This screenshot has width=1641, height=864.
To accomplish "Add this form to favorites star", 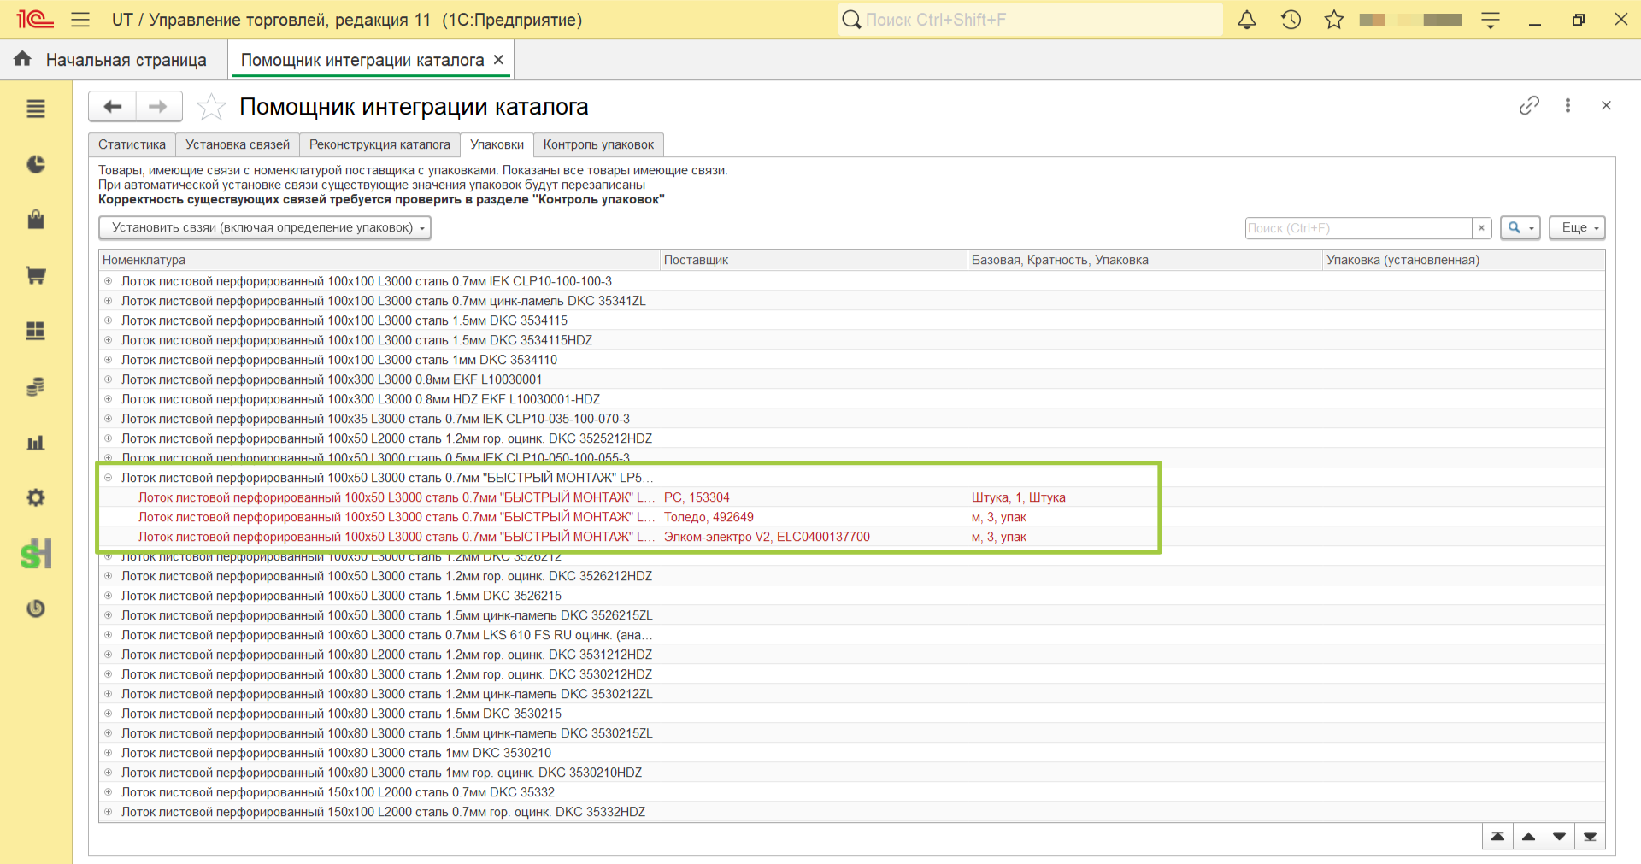I will [x=211, y=107].
